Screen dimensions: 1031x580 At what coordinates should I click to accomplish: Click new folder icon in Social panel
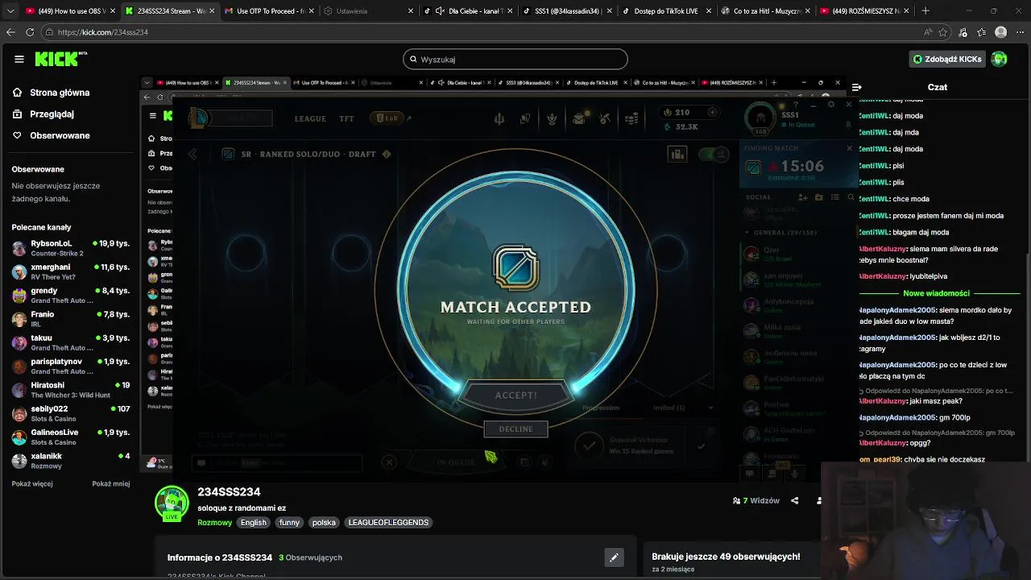[818, 197]
